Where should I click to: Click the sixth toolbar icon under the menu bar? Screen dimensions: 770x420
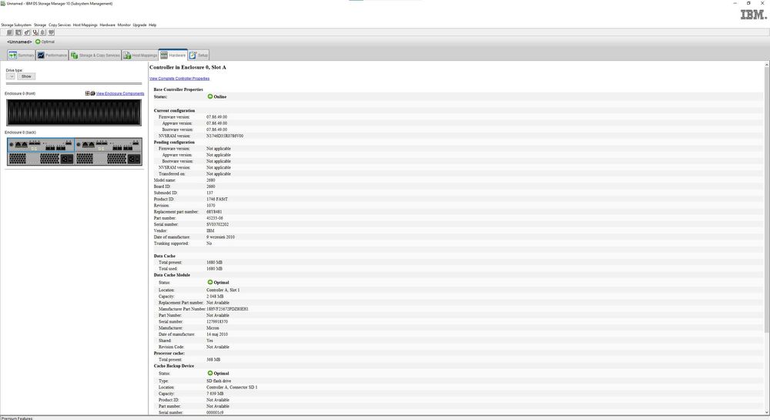(x=51, y=32)
